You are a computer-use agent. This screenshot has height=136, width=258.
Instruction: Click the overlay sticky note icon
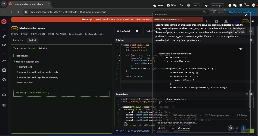(241, 5)
